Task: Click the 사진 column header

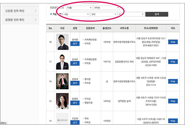Action: pyautogui.click(x=62, y=28)
